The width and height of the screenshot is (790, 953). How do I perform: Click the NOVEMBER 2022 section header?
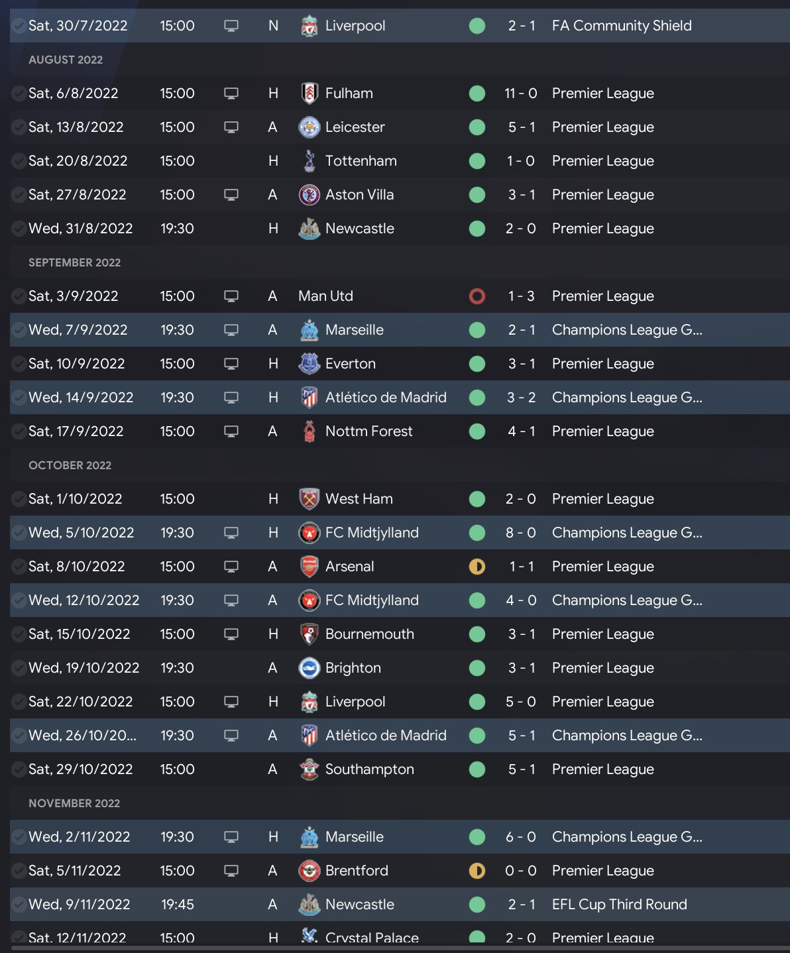74,803
